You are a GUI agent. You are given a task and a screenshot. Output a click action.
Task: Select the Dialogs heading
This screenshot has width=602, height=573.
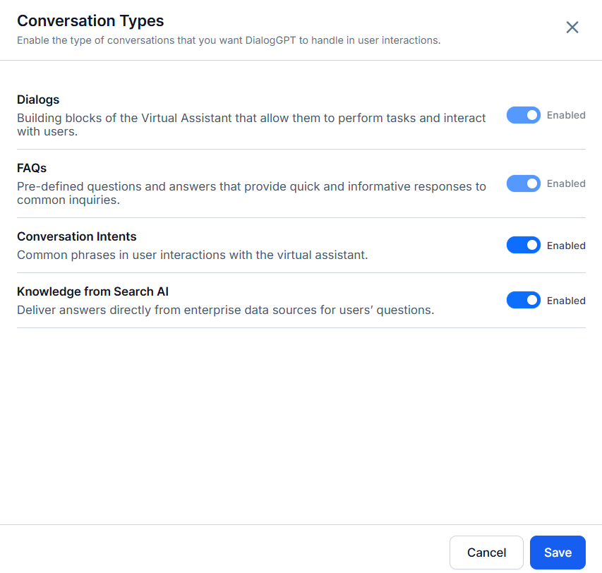[38, 99]
